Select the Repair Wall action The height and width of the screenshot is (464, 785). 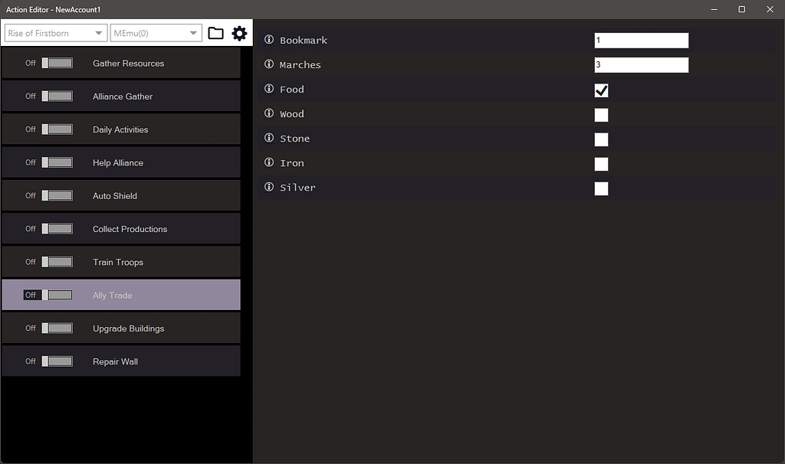tap(121, 361)
